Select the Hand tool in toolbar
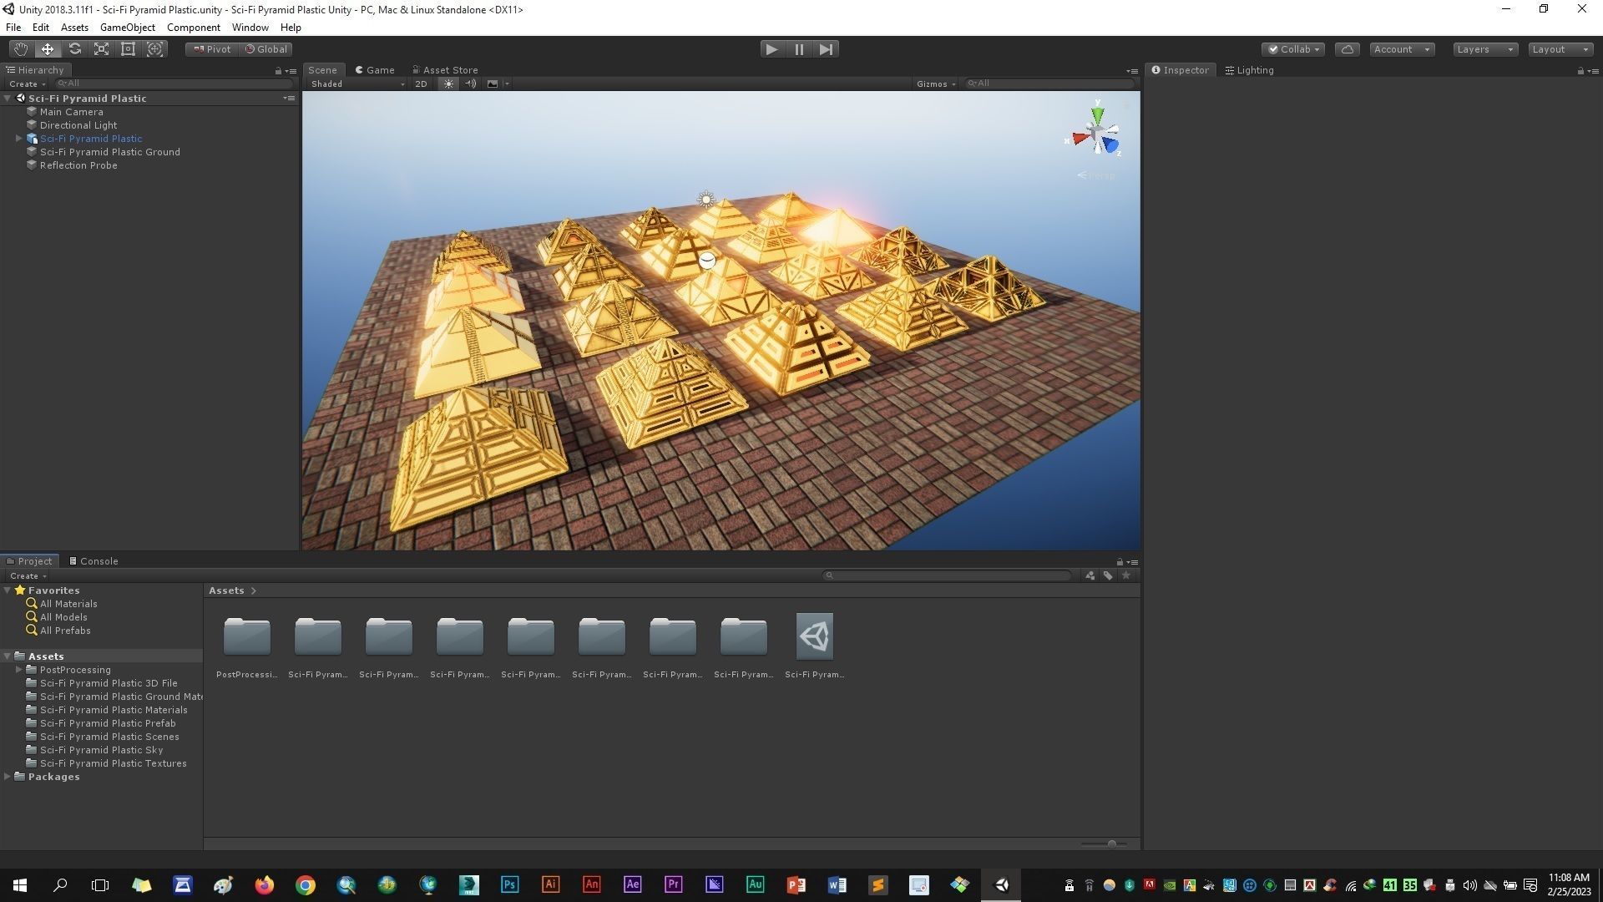 [x=20, y=49]
